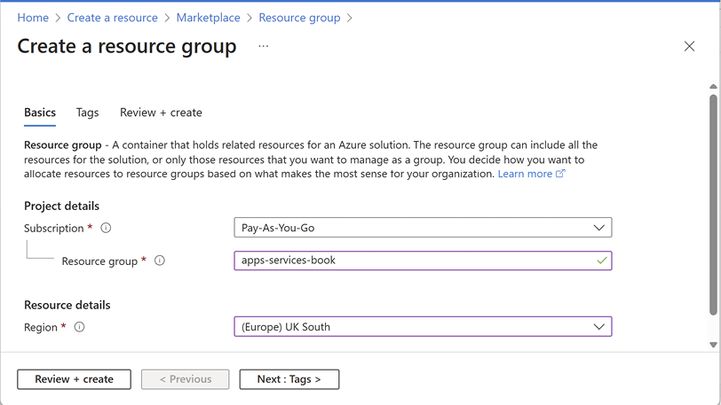Switch to the Tags tab
The width and height of the screenshot is (721, 405).
pyautogui.click(x=87, y=113)
